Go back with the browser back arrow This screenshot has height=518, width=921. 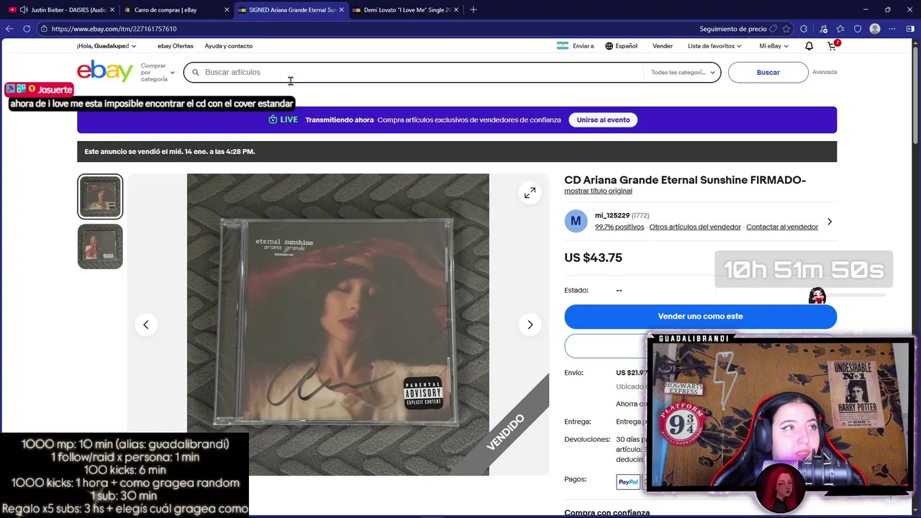tap(9, 29)
